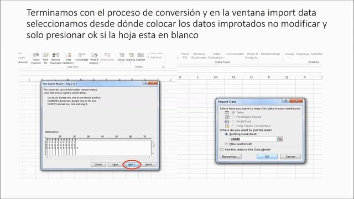The width and height of the screenshot is (354, 199).
Task: Click Flash Fill icon in left Excel ribbon
Action: [x=45, y=55]
